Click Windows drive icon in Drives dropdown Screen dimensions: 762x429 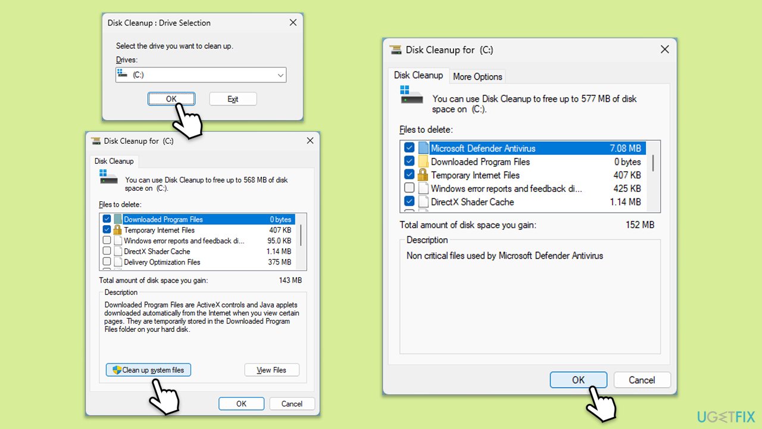123,73
